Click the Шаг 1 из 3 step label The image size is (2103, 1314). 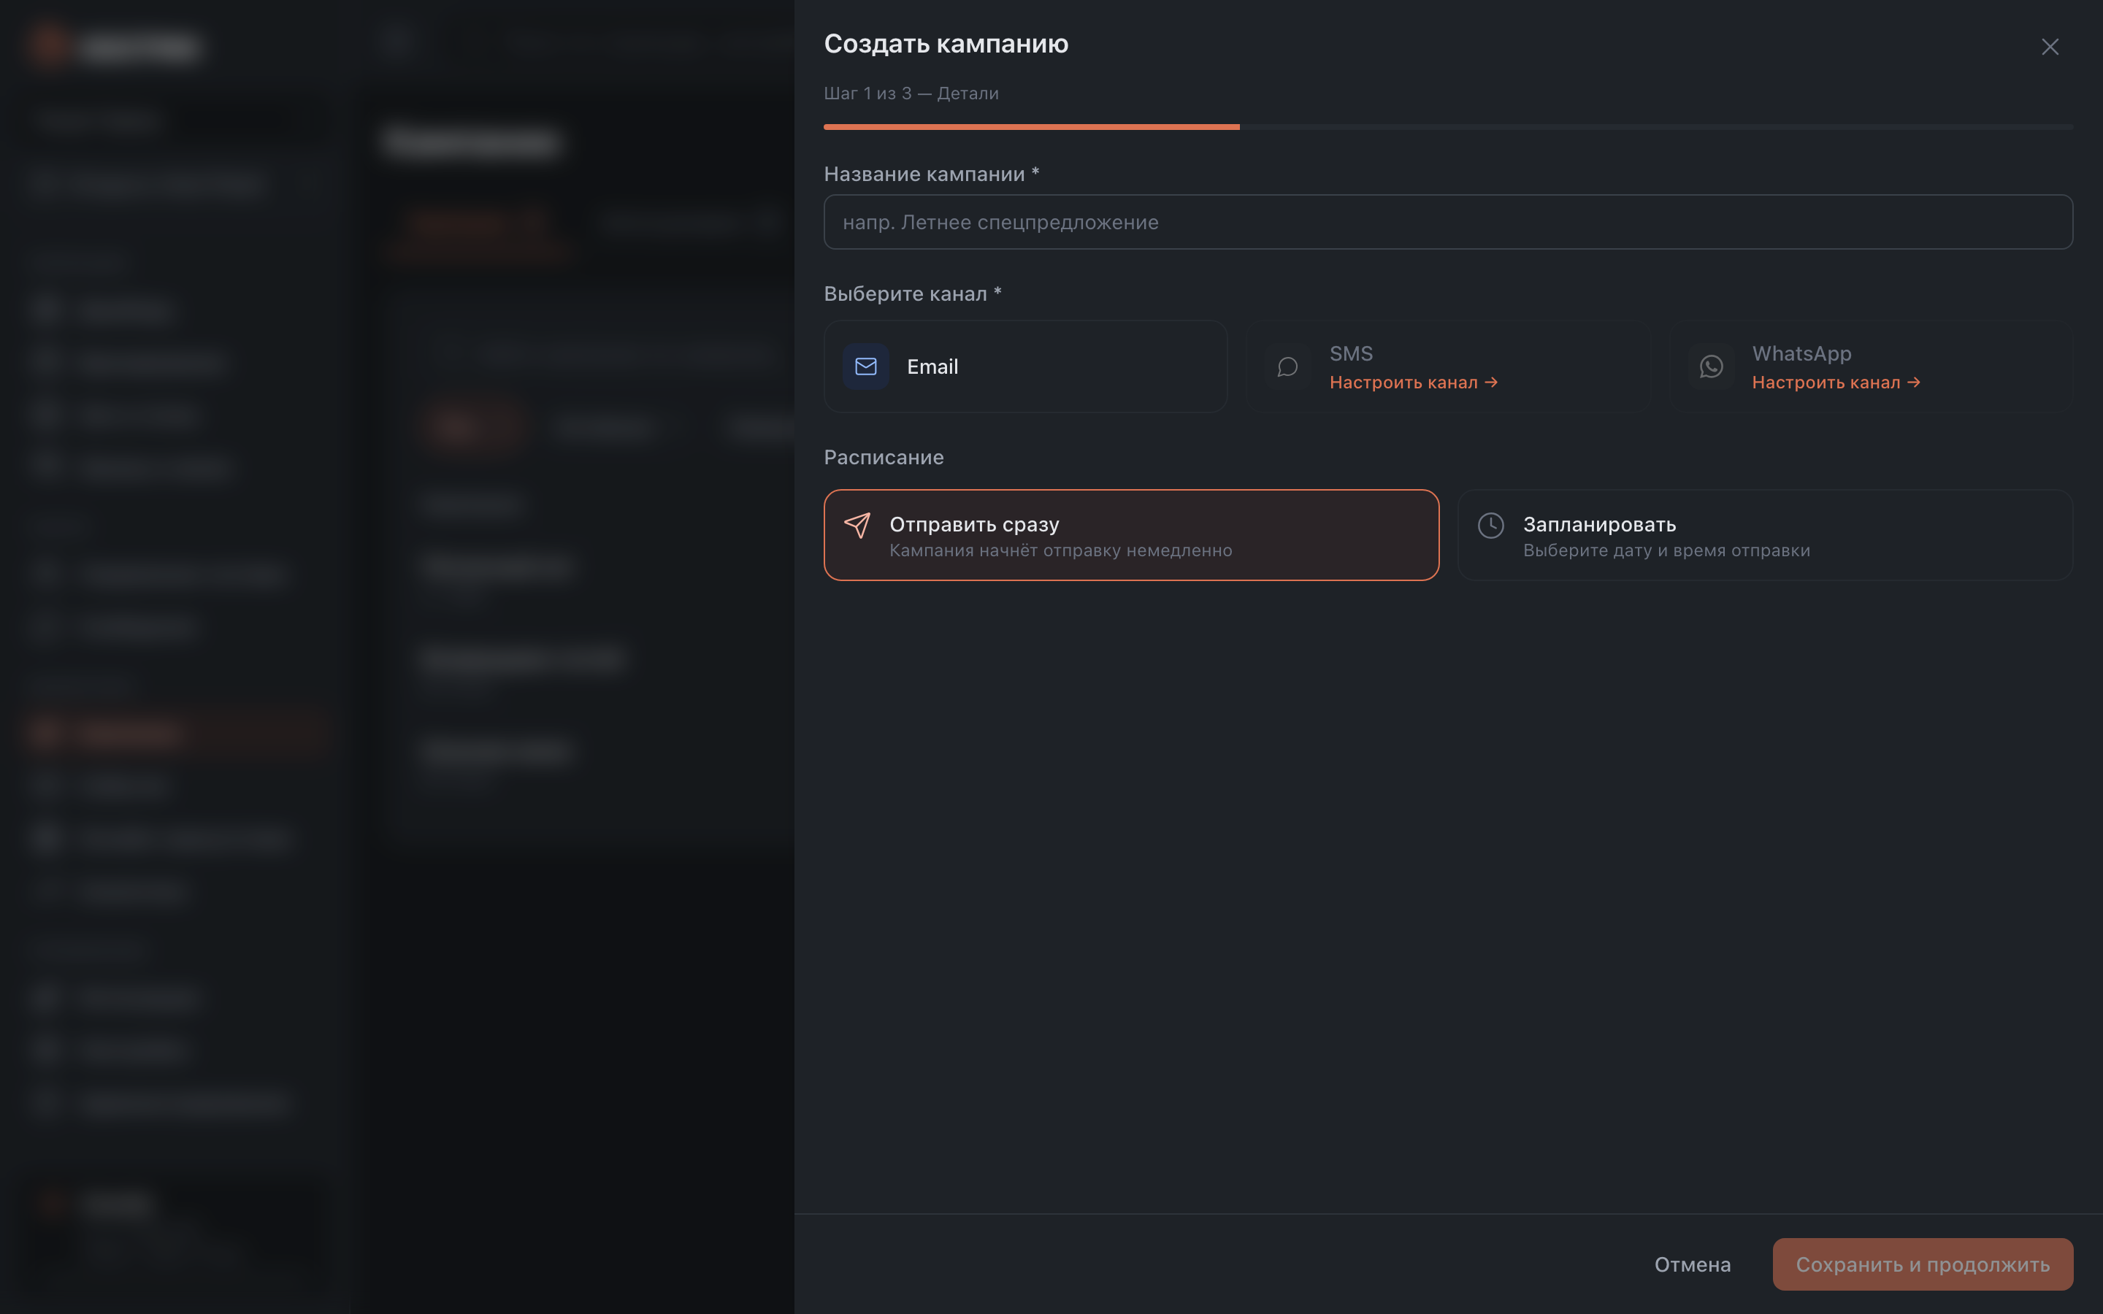[911, 93]
